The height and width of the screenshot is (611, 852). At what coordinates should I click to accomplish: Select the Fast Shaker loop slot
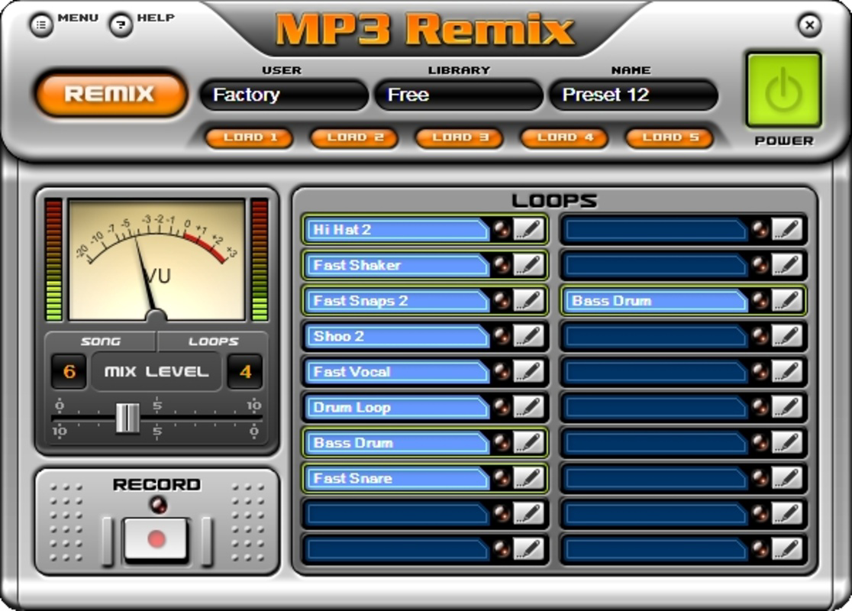(397, 265)
